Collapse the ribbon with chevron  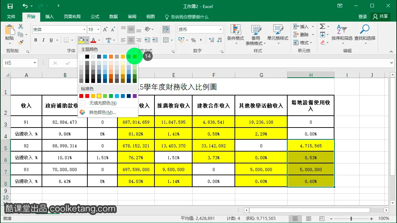391,52
